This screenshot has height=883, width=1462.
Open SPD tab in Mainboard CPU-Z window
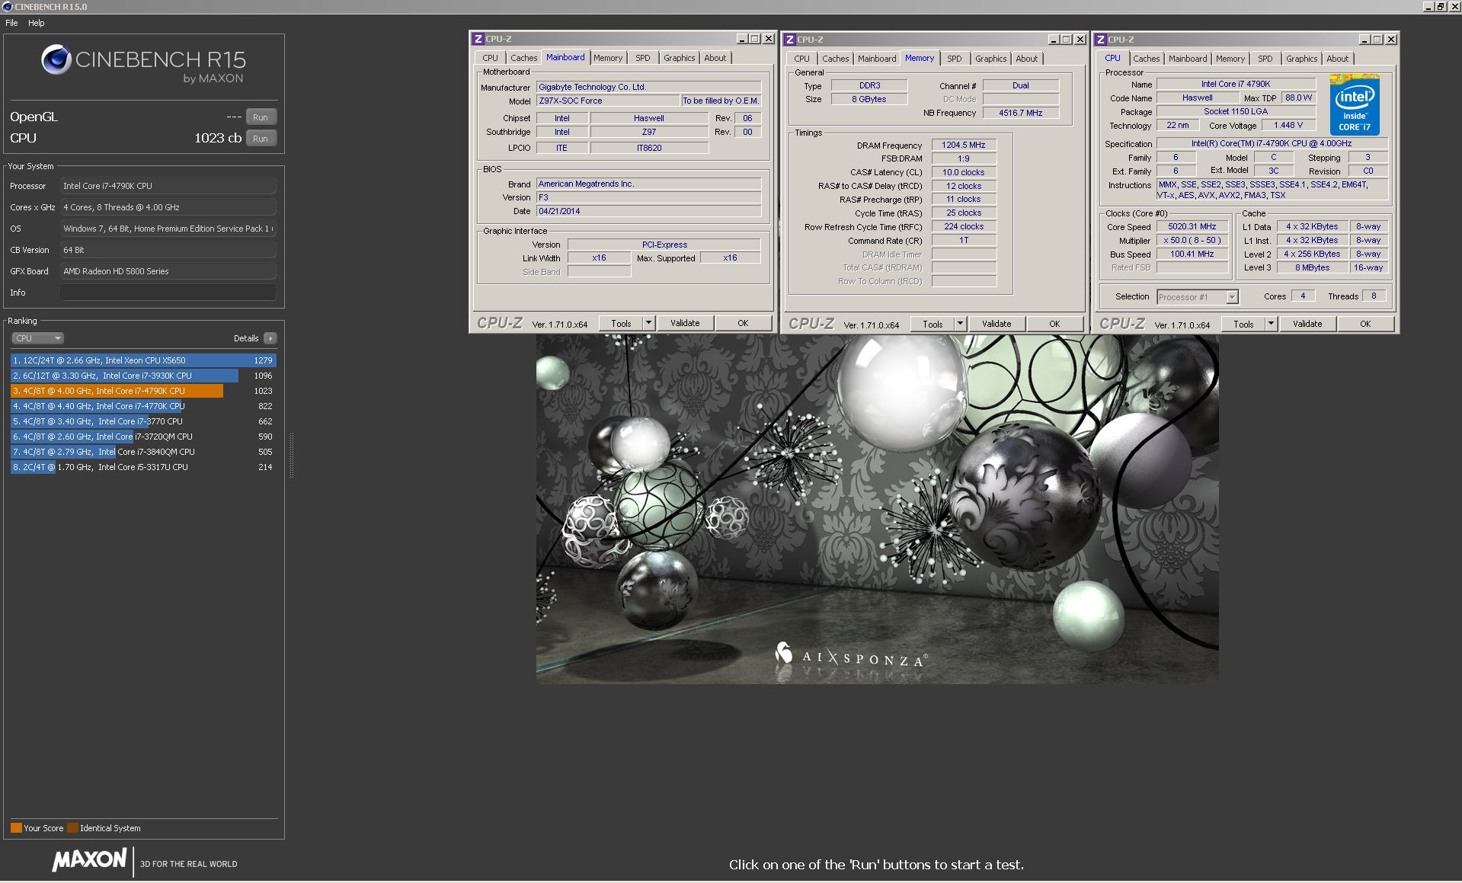click(643, 58)
